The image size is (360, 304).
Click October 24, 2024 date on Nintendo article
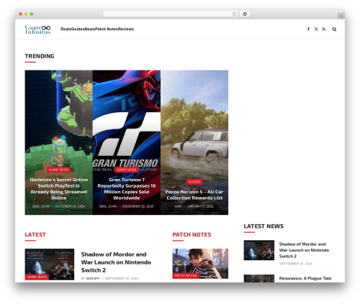point(70,206)
